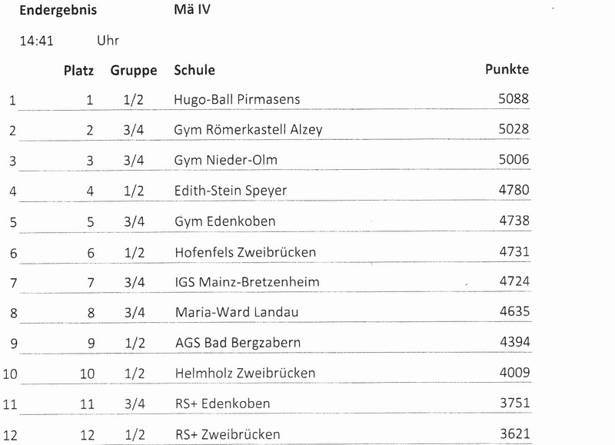This screenshot has height=445, width=615.
Task: Select Gym Römerkastell Alzey entry
Action: coord(248,130)
